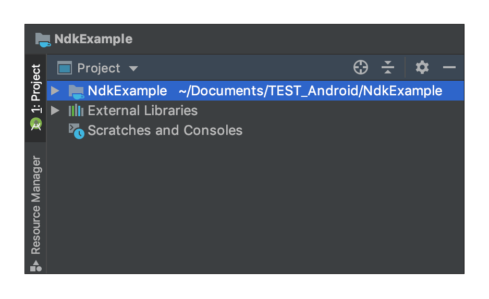Open the Project view dropdown arrow
Viewport: 489px width, 299px height.
pos(133,69)
